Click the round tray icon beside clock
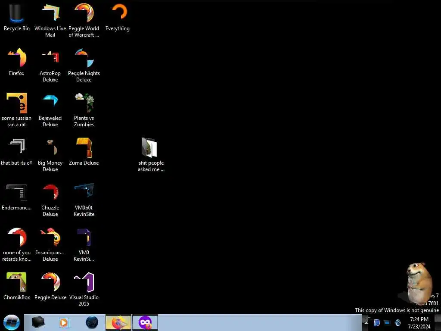Image resolution: width=441 pixels, height=331 pixels. 398,322
